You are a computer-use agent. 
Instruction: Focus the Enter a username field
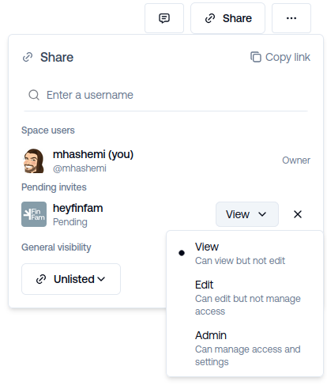click(166, 95)
